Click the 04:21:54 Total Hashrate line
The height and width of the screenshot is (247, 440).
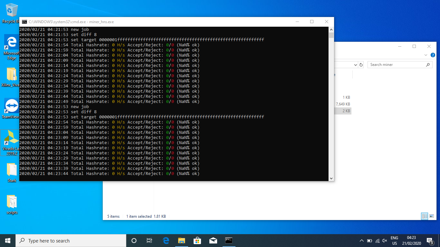110,45
